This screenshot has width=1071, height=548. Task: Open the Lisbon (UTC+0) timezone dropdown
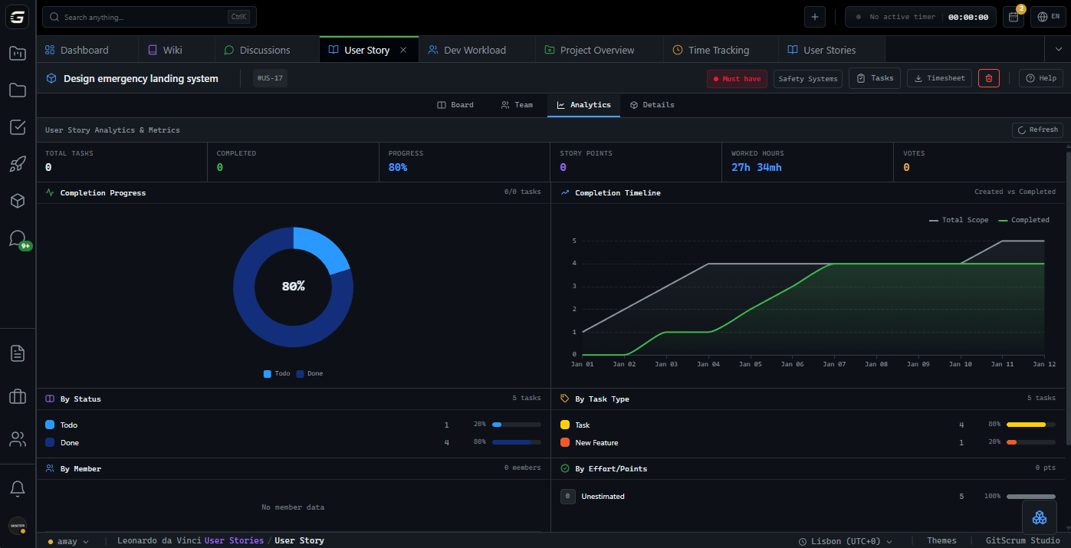pyautogui.click(x=844, y=540)
